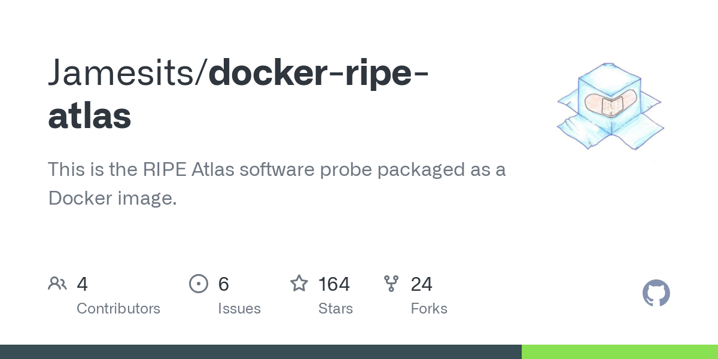Screen dimensions: 718x359
Task: Click the issues circle icon
Action: point(199,284)
